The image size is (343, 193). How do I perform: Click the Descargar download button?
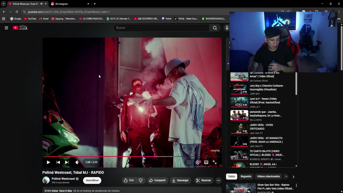coord(180,180)
